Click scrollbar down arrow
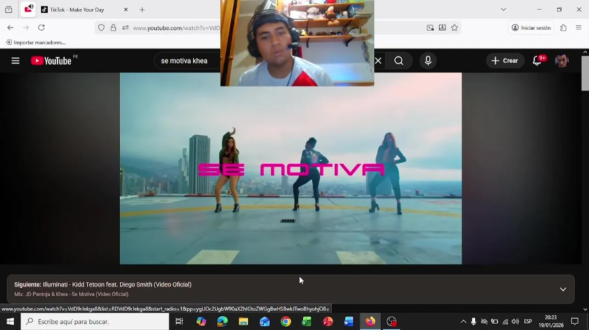Screen dimensions: 589x330 point(585,309)
